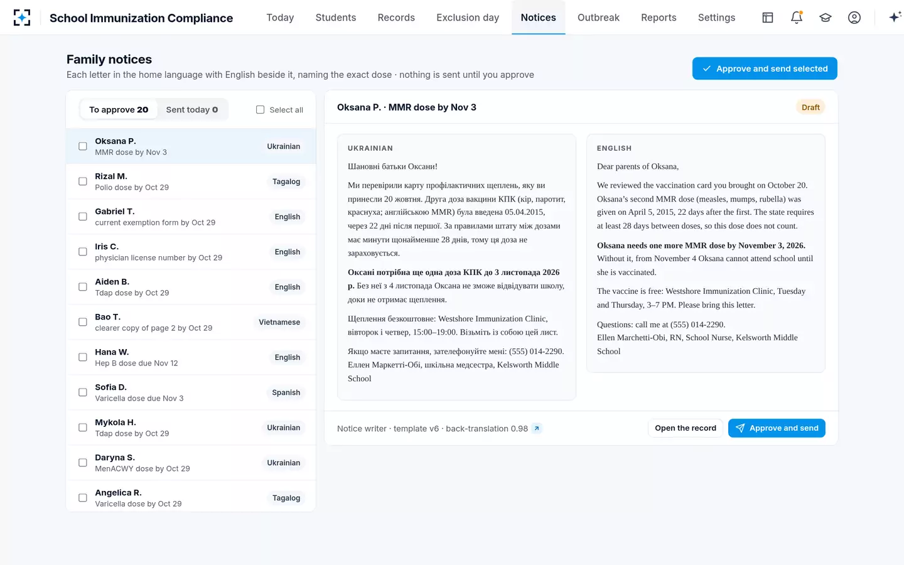
Task: Click Approve and send selected button
Action: 765,68
